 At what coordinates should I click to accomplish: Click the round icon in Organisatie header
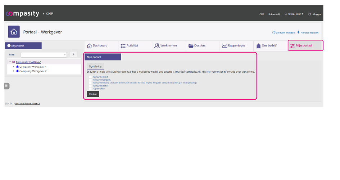[9, 46]
